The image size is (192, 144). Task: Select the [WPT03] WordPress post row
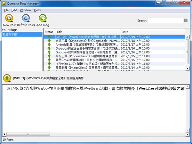point(114,37)
